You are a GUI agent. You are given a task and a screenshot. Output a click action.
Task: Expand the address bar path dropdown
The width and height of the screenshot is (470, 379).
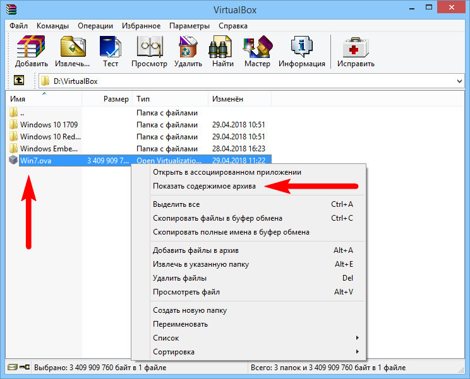(459, 81)
